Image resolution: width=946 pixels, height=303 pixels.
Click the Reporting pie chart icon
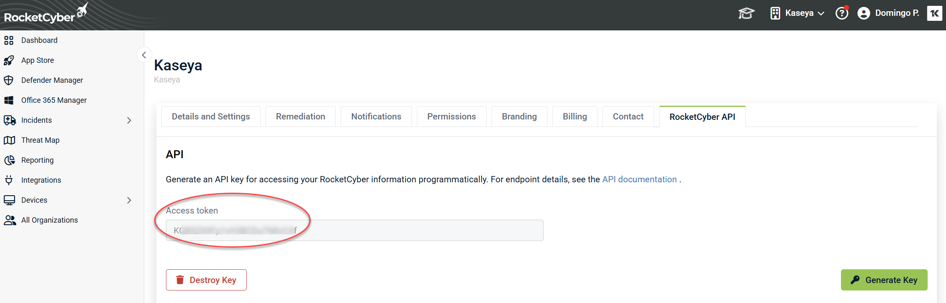[x=9, y=160]
